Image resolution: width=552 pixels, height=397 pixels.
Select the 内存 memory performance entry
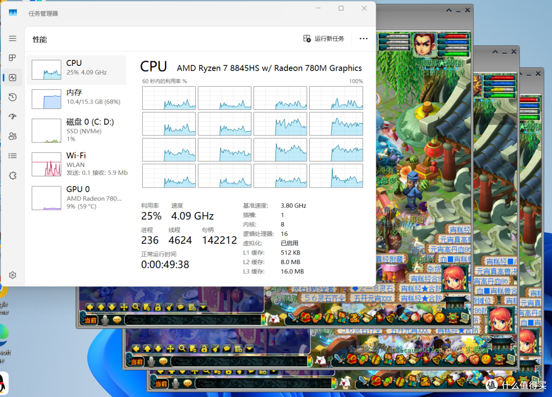pyautogui.click(x=76, y=99)
